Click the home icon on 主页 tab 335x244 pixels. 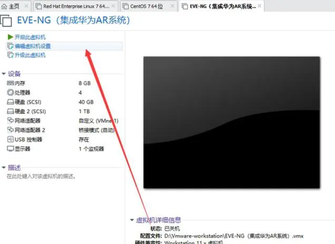4,6
